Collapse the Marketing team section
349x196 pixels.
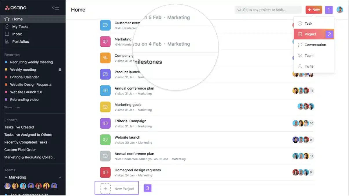point(6,177)
